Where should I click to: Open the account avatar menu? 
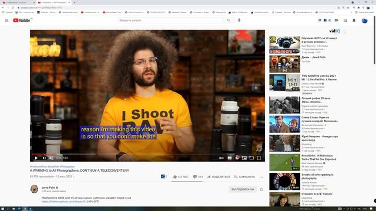(x=364, y=21)
